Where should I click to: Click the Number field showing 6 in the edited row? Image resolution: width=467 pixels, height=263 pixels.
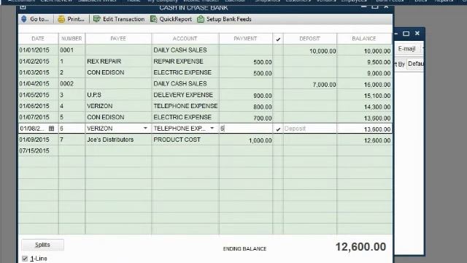72,129
